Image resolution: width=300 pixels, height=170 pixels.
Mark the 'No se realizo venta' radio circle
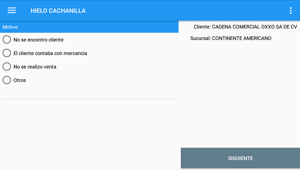[x=7, y=67]
